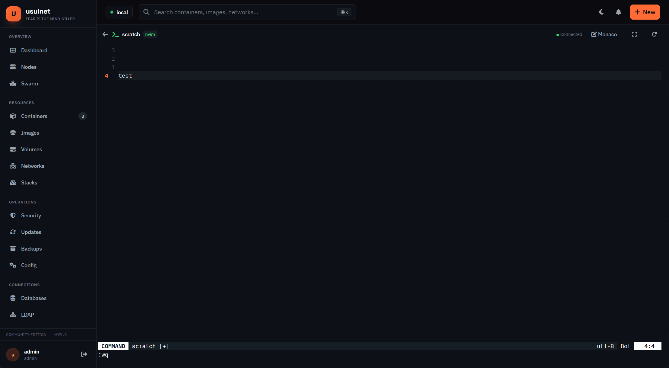Click the Containers count badge
This screenshot has width=669, height=368.
pos(83,116)
